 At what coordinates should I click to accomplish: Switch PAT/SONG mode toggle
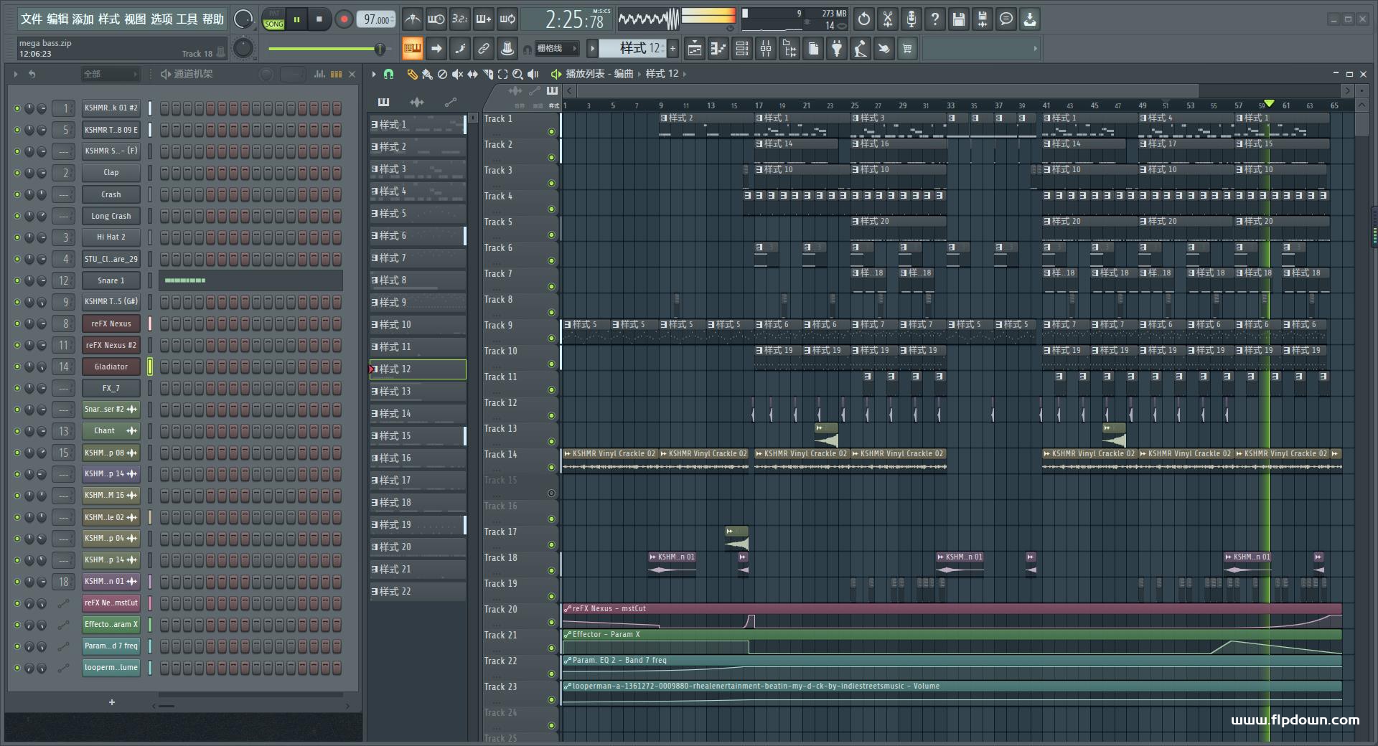click(x=273, y=19)
